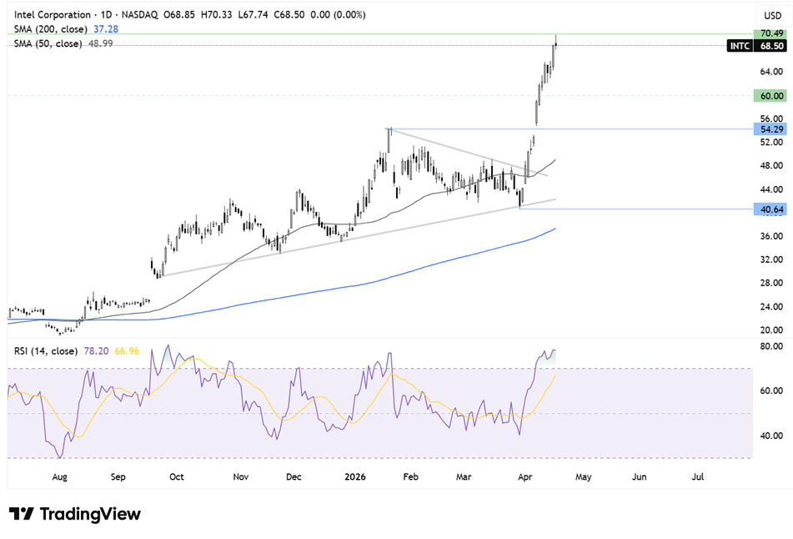The height and width of the screenshot is (539, 793).
Task: Select the 1D interval label
Action: point(106,15)
